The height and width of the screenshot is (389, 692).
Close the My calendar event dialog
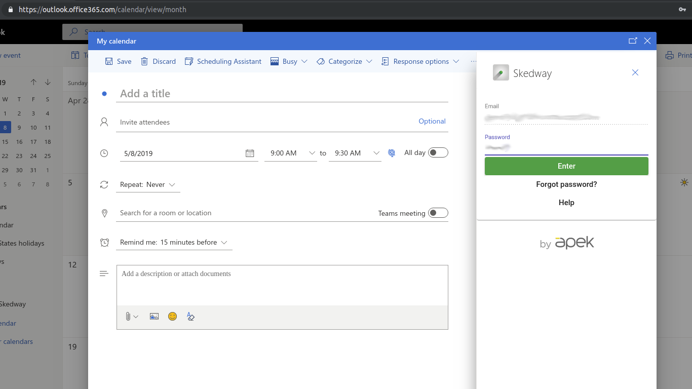647,41
